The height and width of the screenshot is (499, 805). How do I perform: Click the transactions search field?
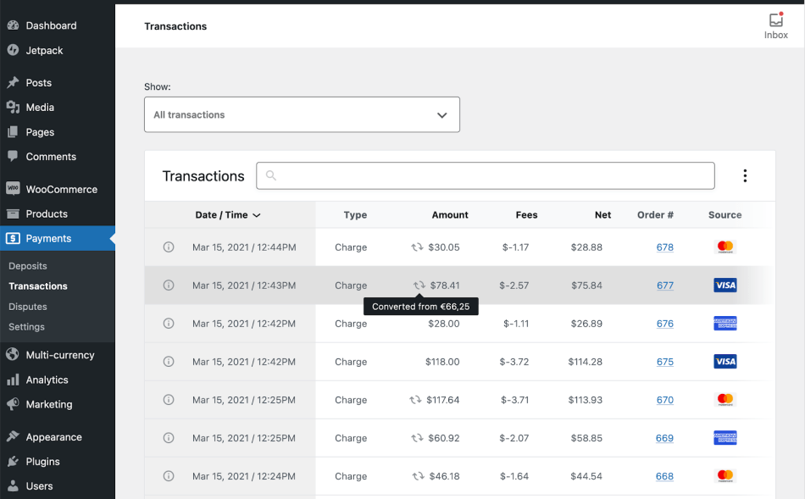[x=486, y=176]
